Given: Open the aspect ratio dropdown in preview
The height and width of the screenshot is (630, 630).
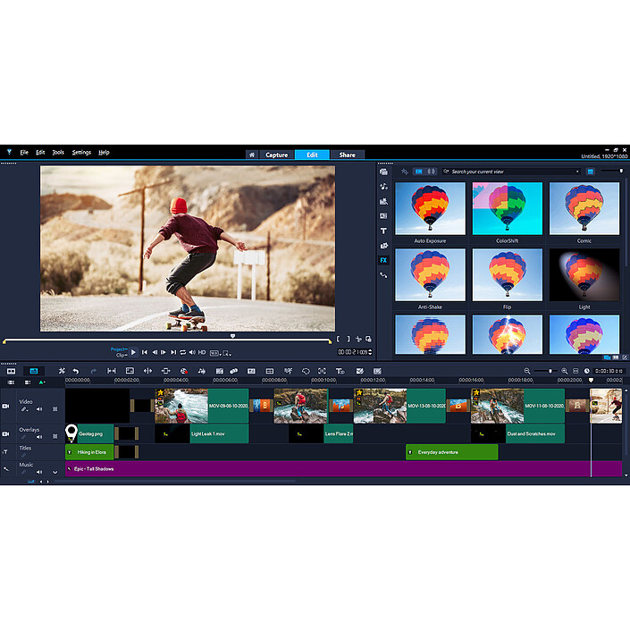Looking at the screenshot, I should click(215, 353).
